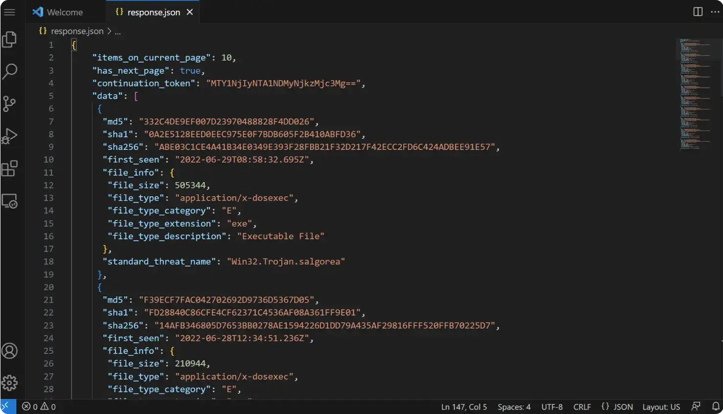Open the Remote Explorer view
The width and height of the screenshot is (723, 414).
coord(9,201)
